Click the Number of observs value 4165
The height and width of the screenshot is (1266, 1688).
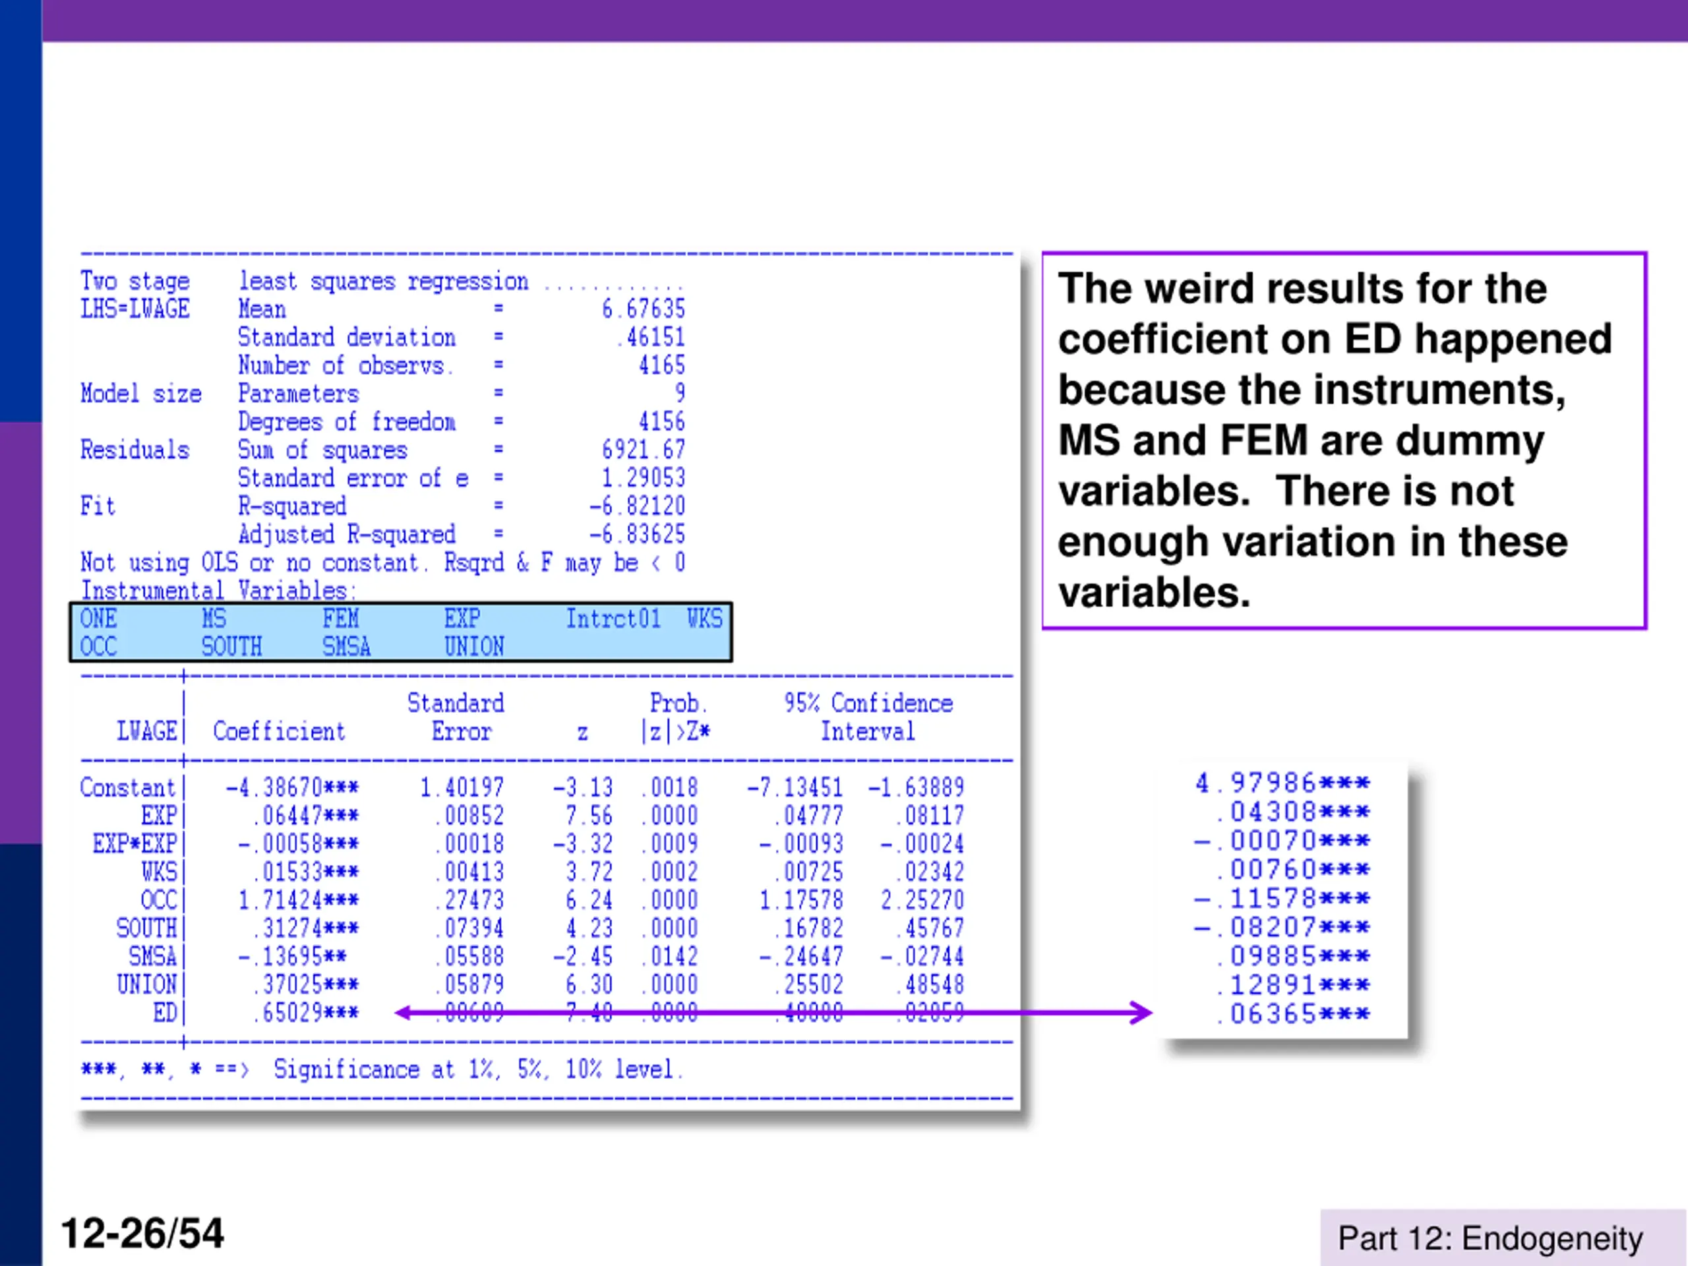click(x=661, y=365)
